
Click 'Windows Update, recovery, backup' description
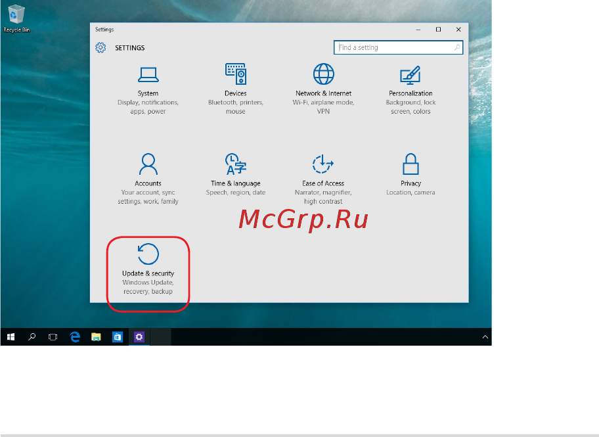(x=148, y=287)
